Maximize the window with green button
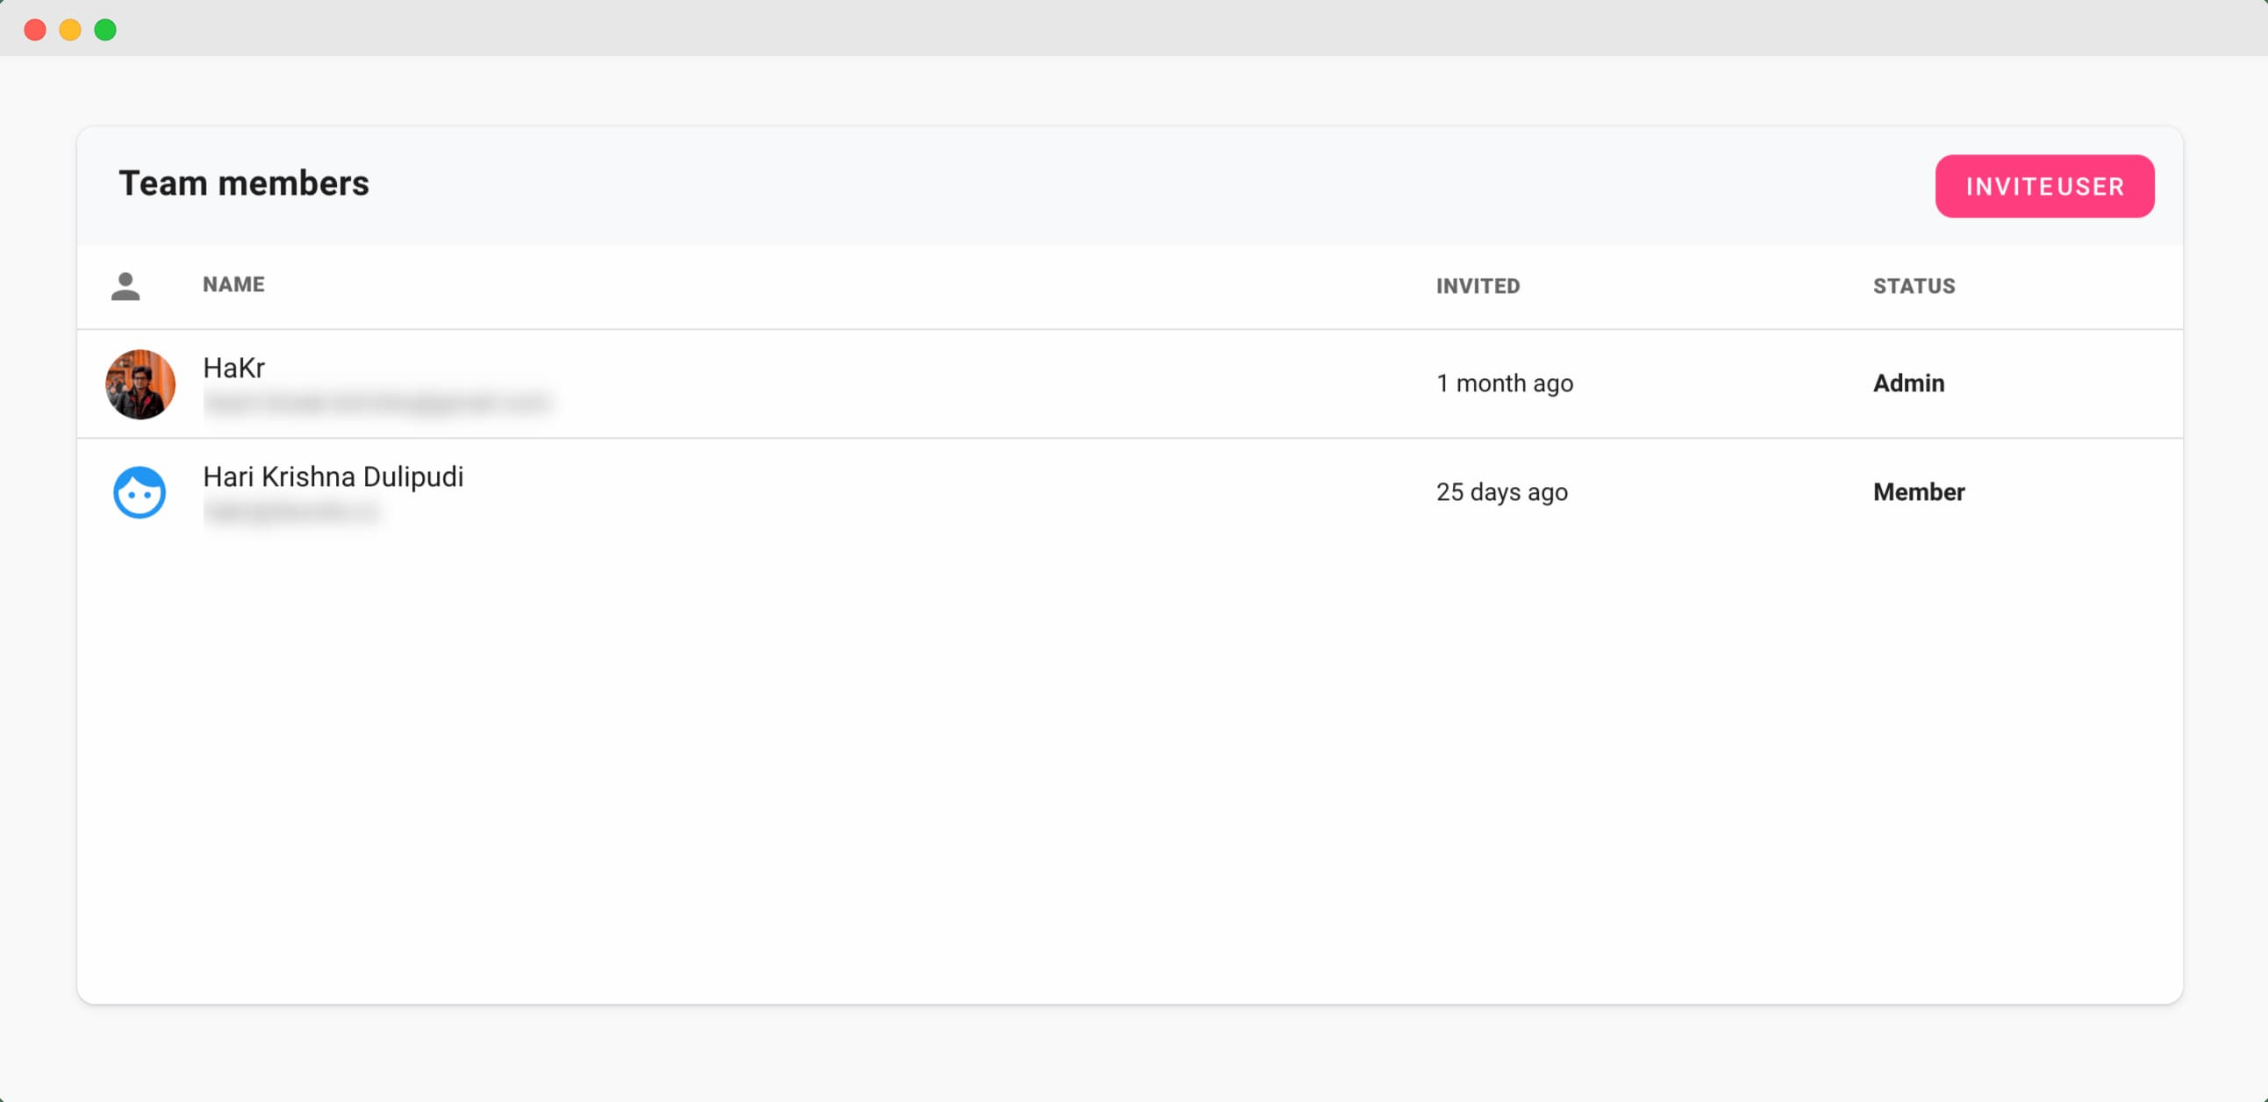This screenshot has width=2268, height=1102. pyautogui.click(x=105, y=30)
